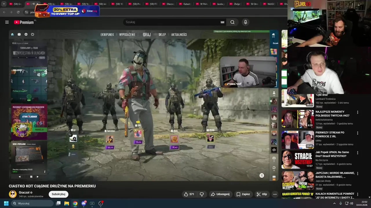Screen dimensions: 371x208
Task: Click SKLEP in the game menu
Action: click(x=162, y=35)
